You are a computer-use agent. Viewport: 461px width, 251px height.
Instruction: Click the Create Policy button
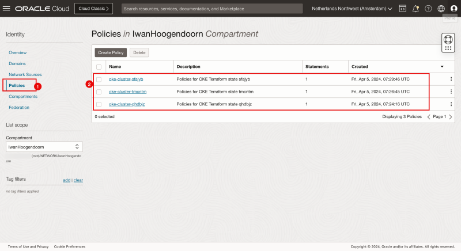click(x=111, y=52)
